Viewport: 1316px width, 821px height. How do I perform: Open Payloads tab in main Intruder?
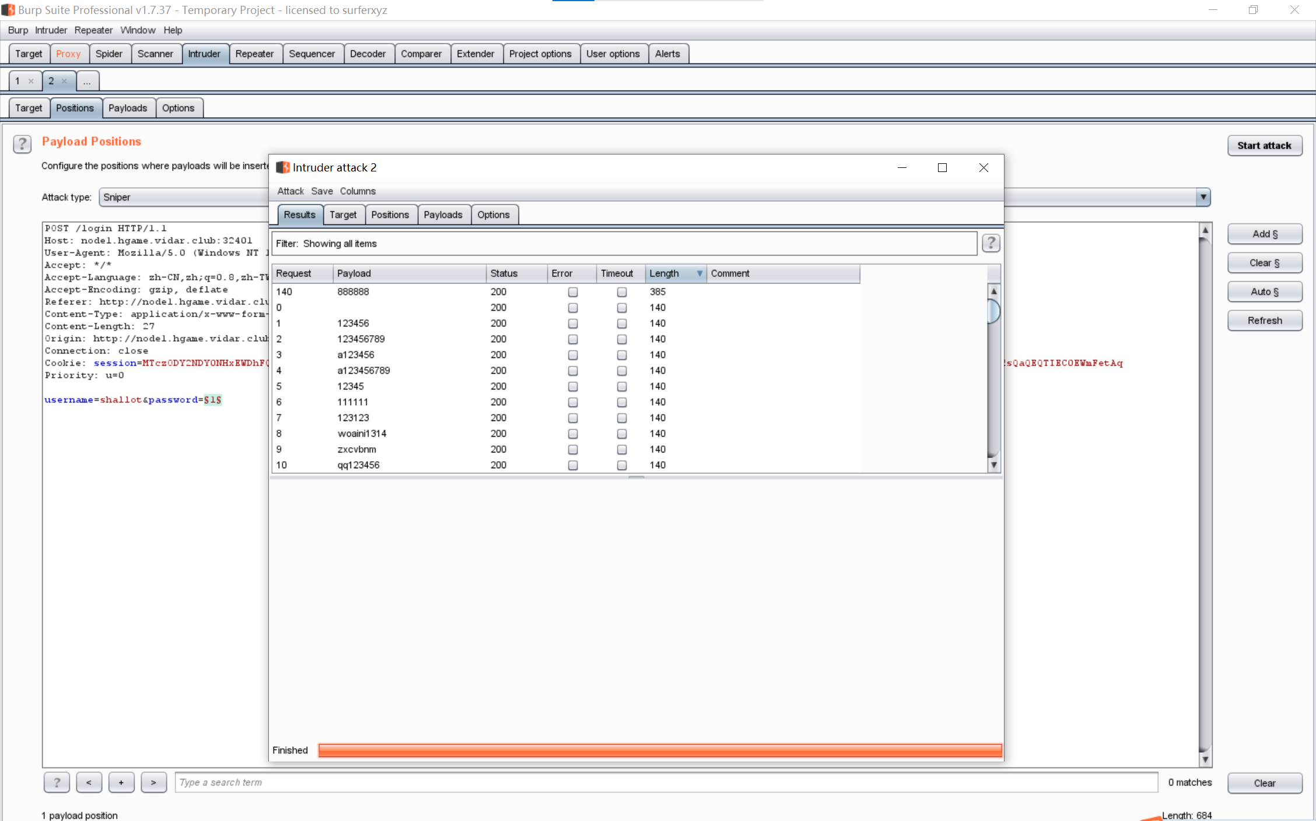coord(128,108)
